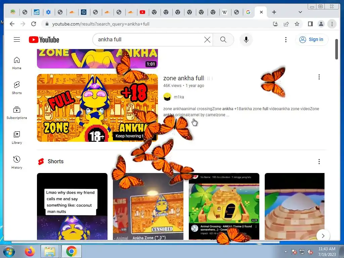Click the Chrome taskbar button
This screenshot has height=258, width=344.
coord(72,251)
